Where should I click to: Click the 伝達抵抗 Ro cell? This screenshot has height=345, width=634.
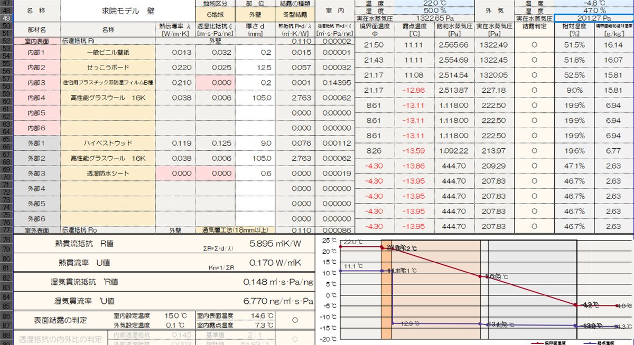[108, 230]
